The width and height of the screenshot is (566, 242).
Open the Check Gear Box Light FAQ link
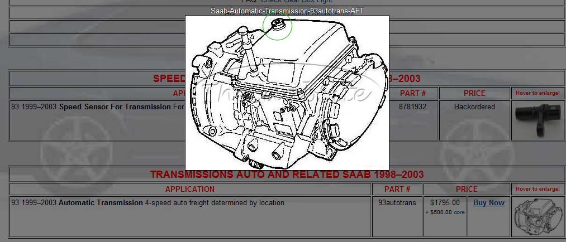(x=296, y=2)
